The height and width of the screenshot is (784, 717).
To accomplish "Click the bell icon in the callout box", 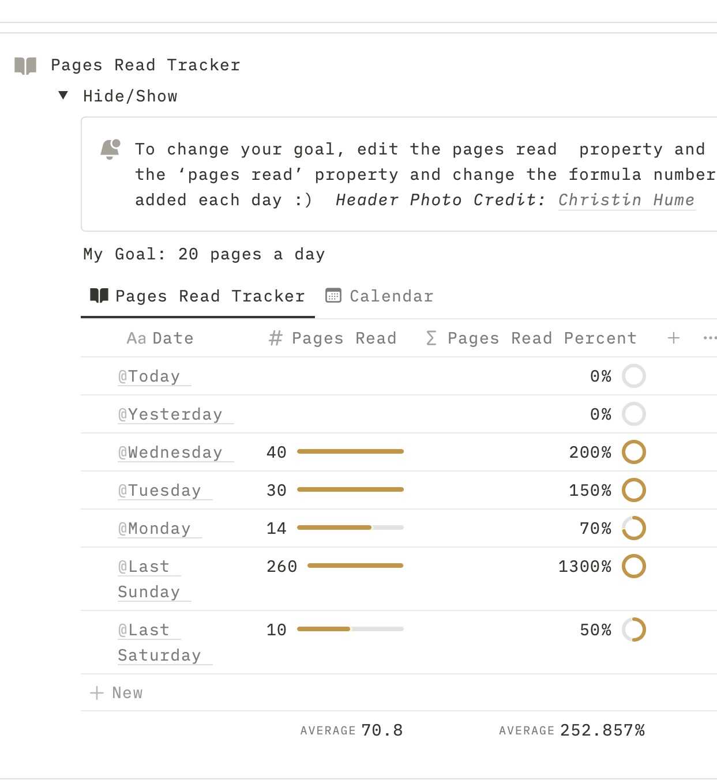I will pos(110,149).
